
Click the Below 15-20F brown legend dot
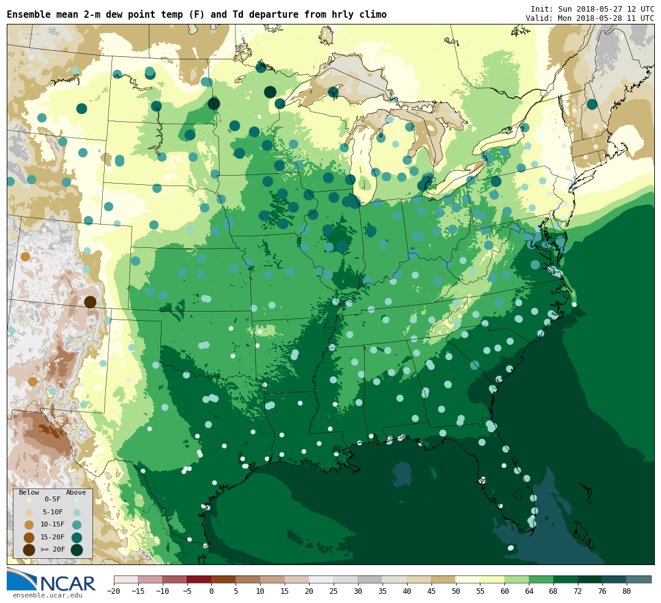29,537
